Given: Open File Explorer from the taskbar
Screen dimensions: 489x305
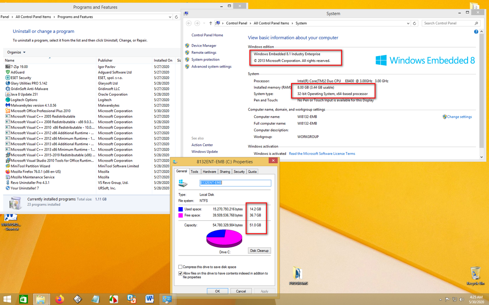Looking at the screenshot, I should click(x=41, y=299).
